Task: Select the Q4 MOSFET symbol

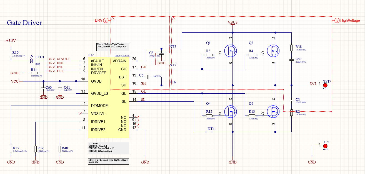Action: tap(231, 111)
